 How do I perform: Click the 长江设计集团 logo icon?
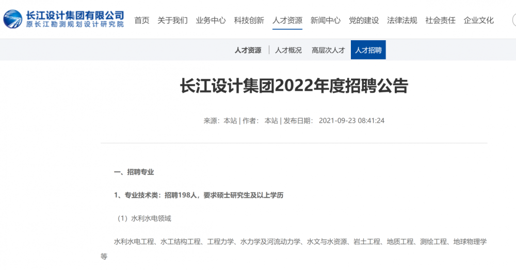[13, 19]
